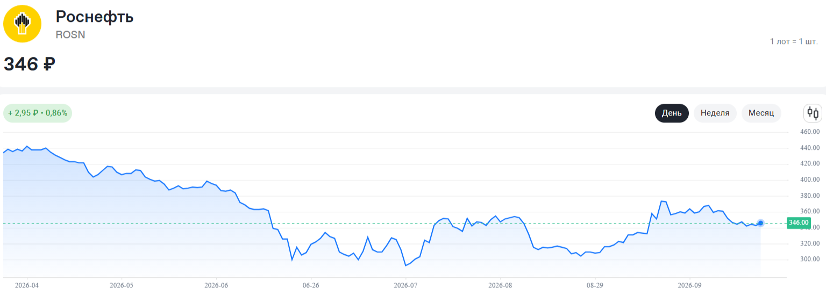Image resolution: width=826 pixels, height=302 pixels.
Task: Click the 2026-04 date axis label
Action: pos(27,285)
